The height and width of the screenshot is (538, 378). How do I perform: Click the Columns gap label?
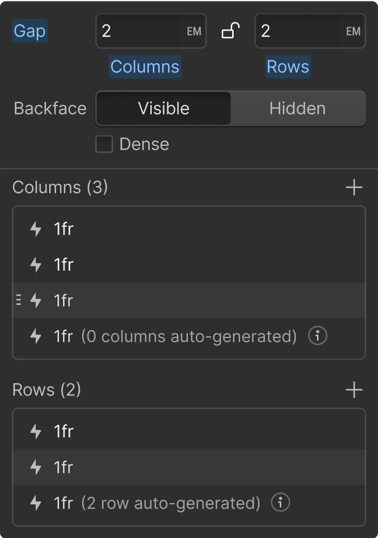point(145,67)
